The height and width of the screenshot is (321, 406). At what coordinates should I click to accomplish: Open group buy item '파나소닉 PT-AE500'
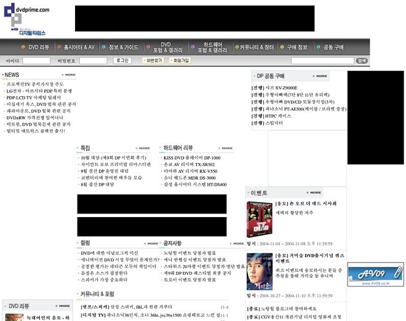point(299,109)
